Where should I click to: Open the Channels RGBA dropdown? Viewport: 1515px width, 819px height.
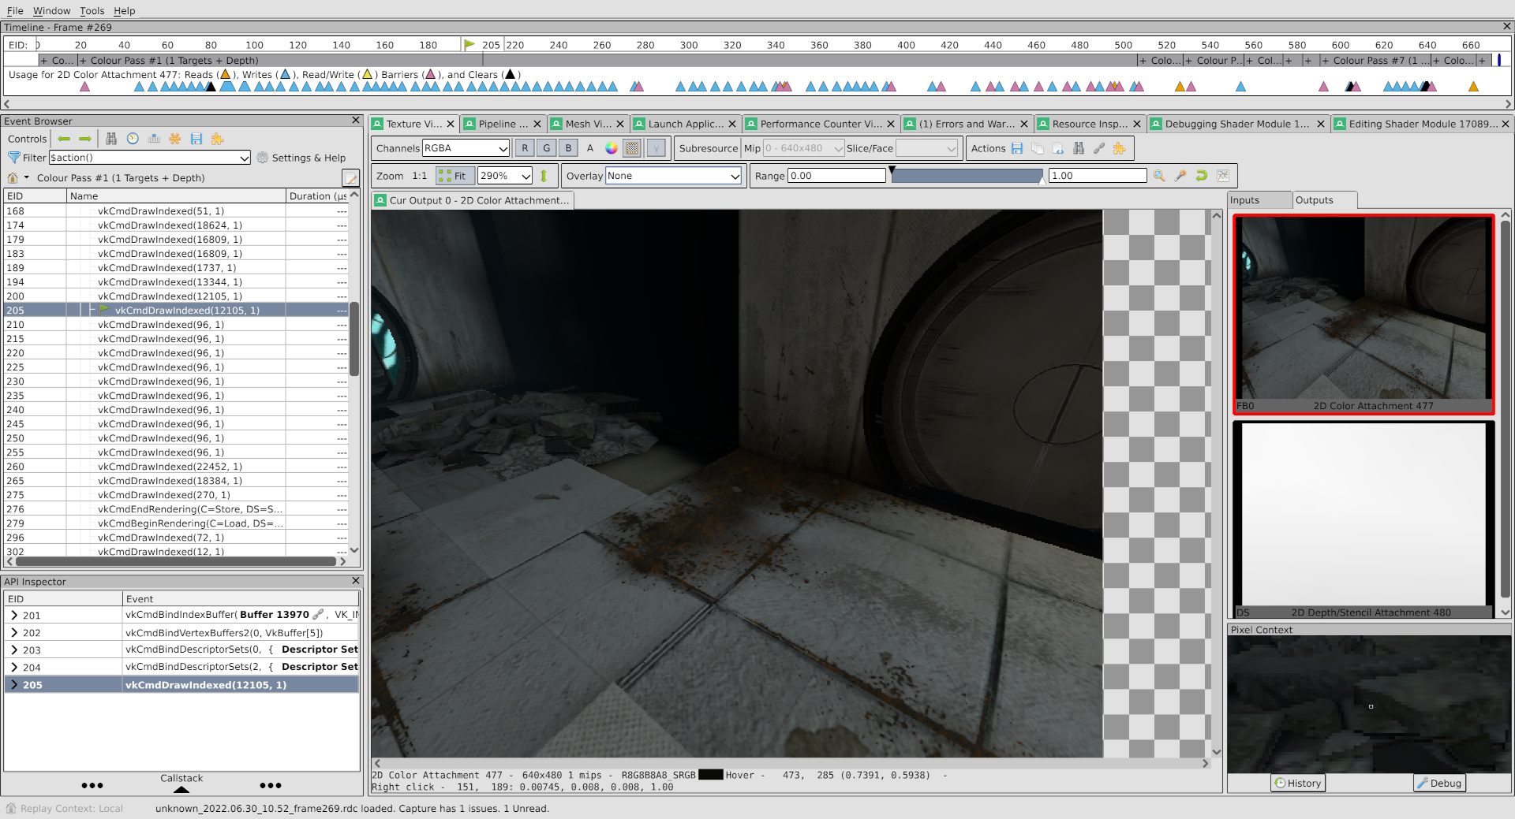click(x=466, y=148)
